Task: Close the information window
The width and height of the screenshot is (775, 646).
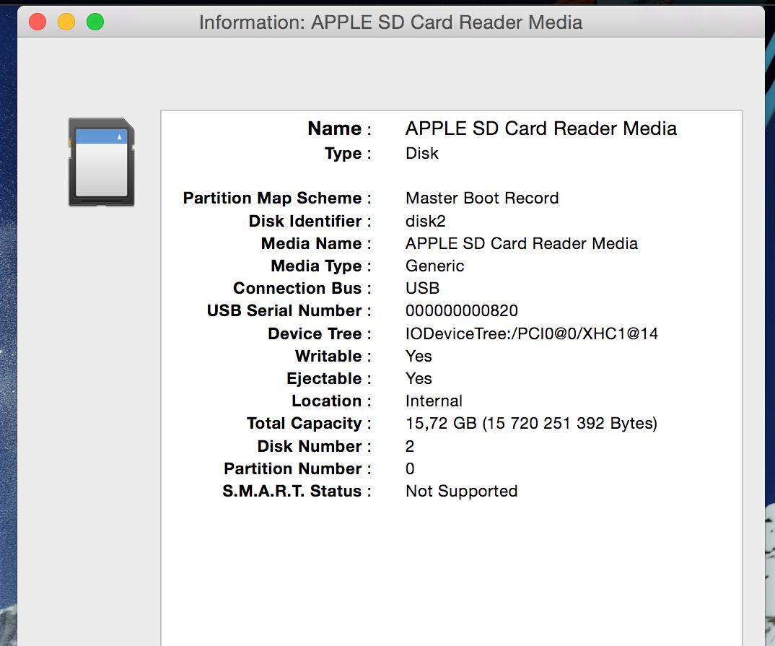Action: (x=37, y=22)
